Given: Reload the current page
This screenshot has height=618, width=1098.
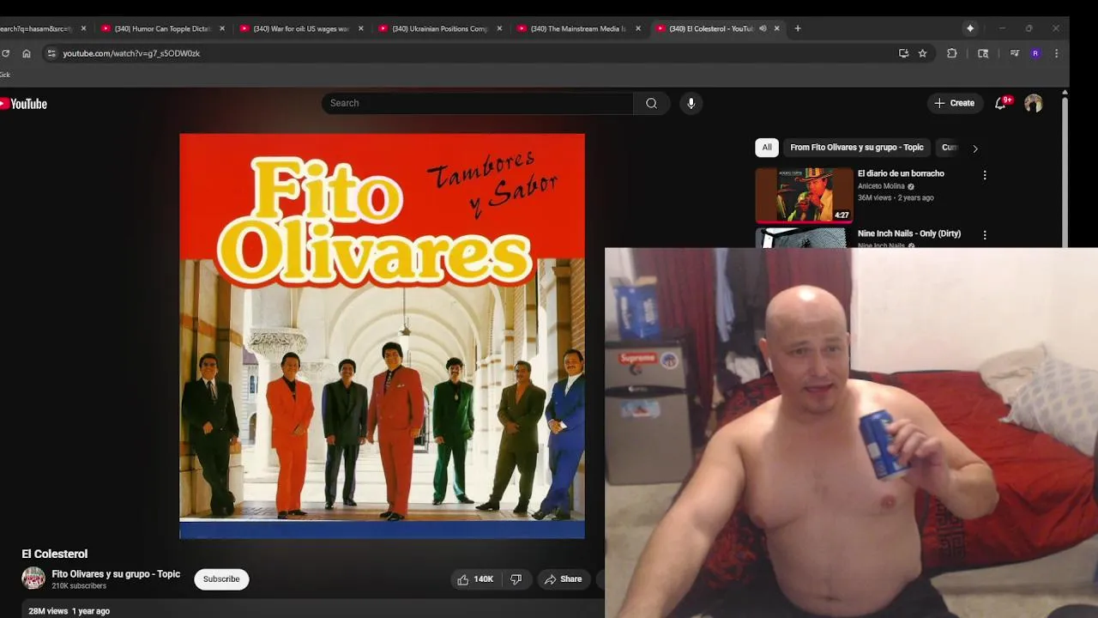Looking at the screenshot, I should 5,53.
